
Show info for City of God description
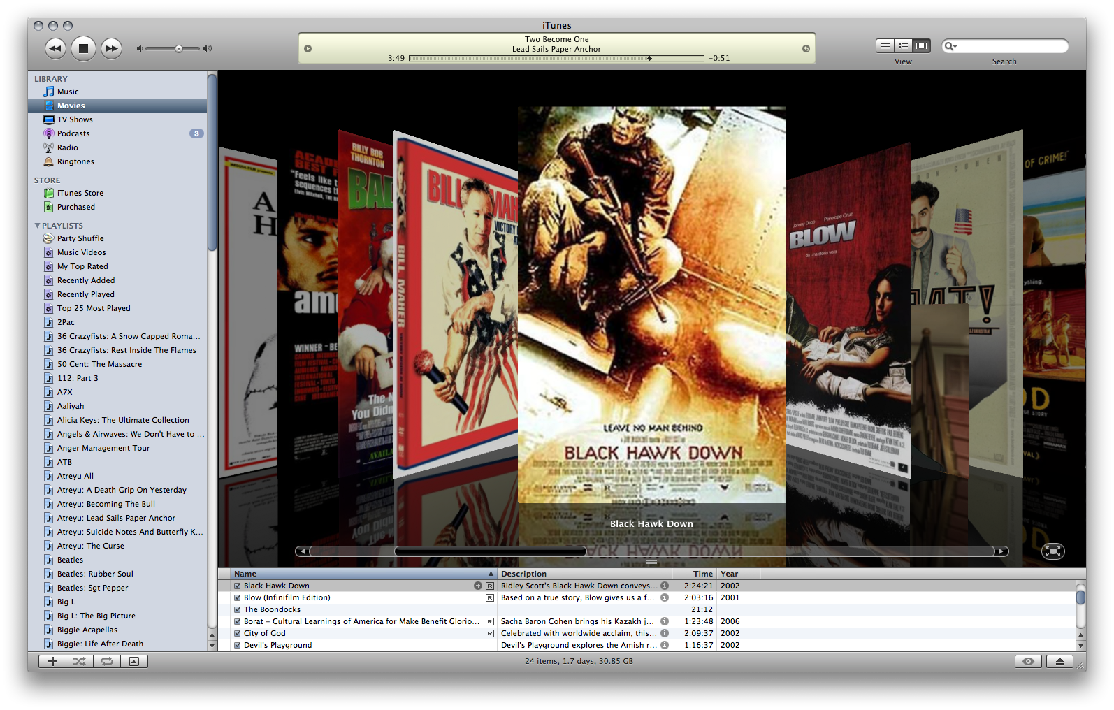665,633
